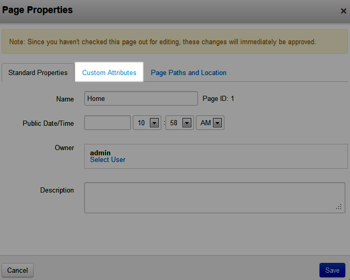
Task: Click the yellow approval note banner
Action: pyautogui.click(x=175, y=41)
